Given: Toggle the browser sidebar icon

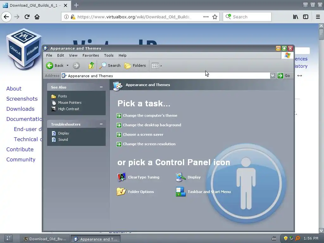Looking at the screenshot, I should 306,17.
